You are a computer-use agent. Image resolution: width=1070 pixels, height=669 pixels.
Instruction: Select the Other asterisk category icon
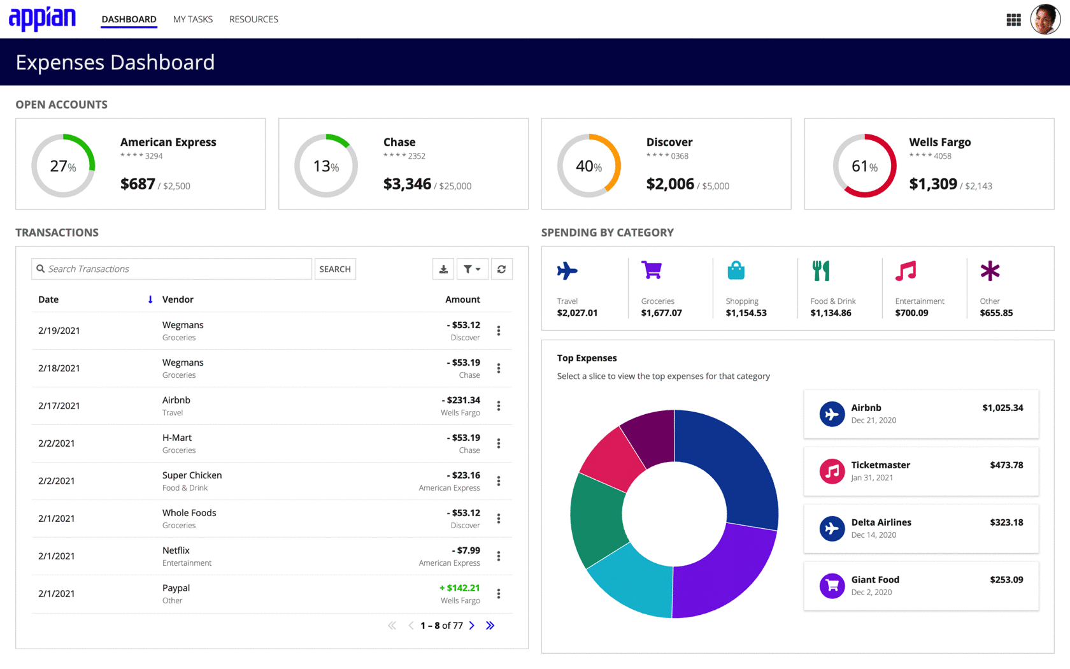[x=990, y=271]
